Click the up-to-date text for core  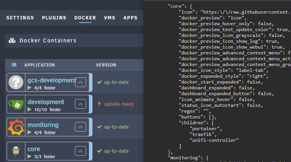coord(116,151)
